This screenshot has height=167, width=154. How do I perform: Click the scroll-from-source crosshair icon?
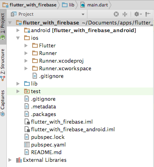[x=116, y=14]
